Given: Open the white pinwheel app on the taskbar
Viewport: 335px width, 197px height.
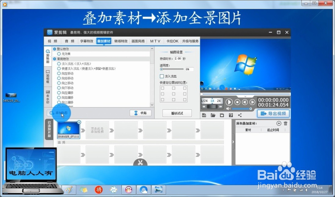Looking at the screenshot, I should click(114, 190).
